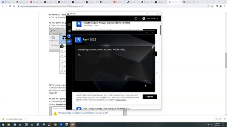Image resolution: width=227 pixels, height=127 pixels.
Task: Toggle Chrome side panel icon
Action: [x=217, y=6]
